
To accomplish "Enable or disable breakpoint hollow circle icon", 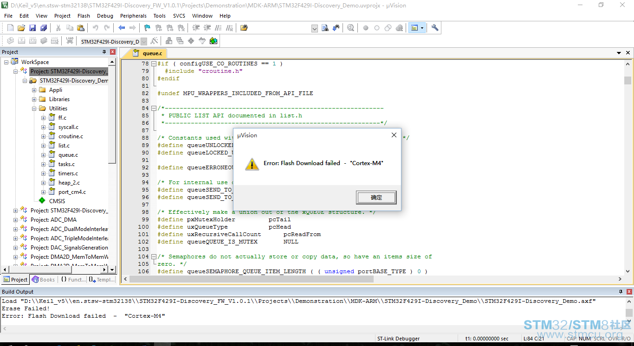I will [x=377, y=28].
